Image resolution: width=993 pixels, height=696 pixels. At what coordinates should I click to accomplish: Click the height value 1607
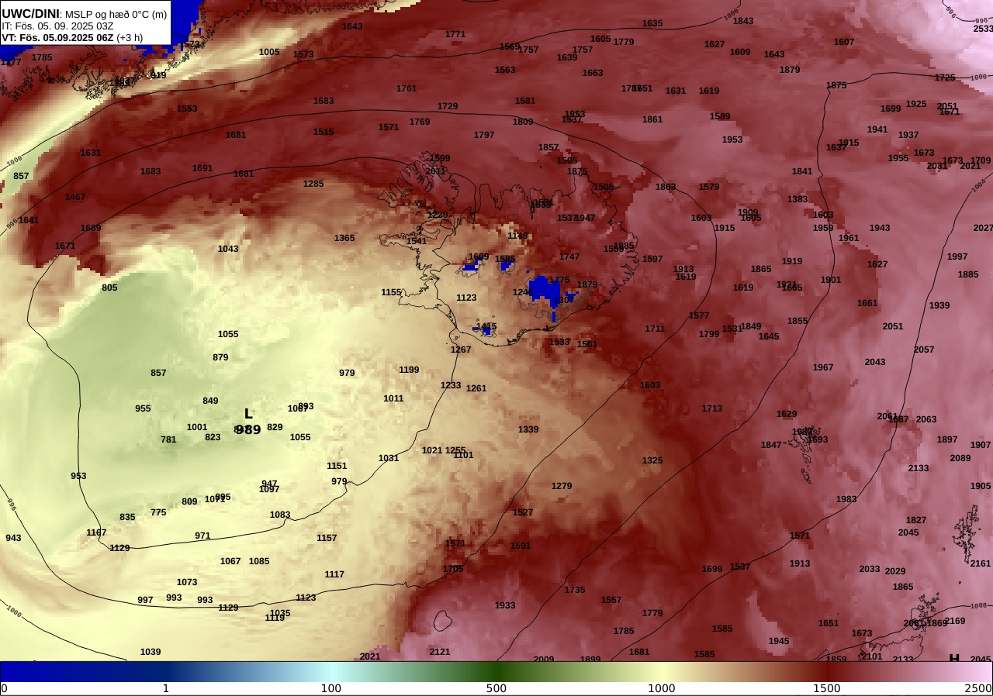pyautogui.click(x=844, y=42)
